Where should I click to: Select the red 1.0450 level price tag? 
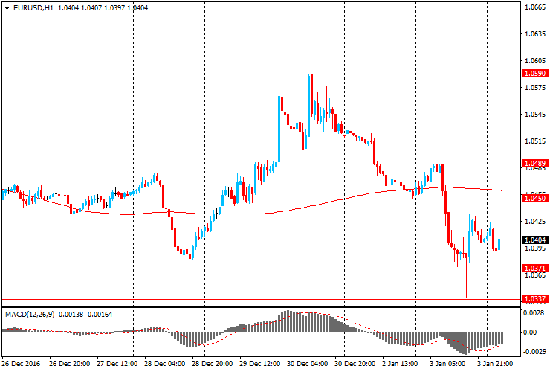click(534, 199)
